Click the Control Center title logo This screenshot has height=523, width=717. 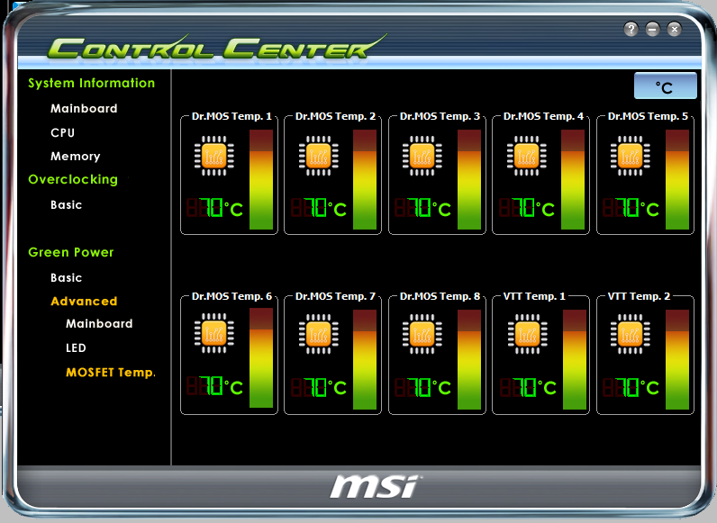click(x=215, y=48)
